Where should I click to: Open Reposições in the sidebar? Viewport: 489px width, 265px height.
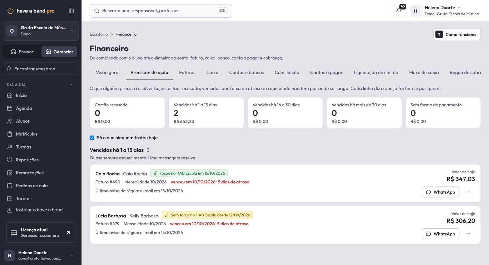click(41, 160)
